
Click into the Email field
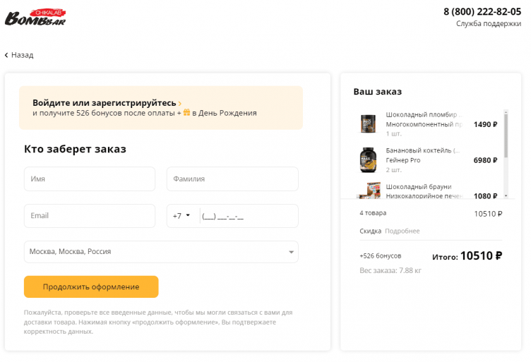(89, 216)
